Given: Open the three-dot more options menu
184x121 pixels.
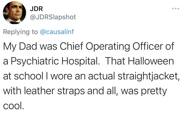Looking at the screenshot, I should [176, 9].
